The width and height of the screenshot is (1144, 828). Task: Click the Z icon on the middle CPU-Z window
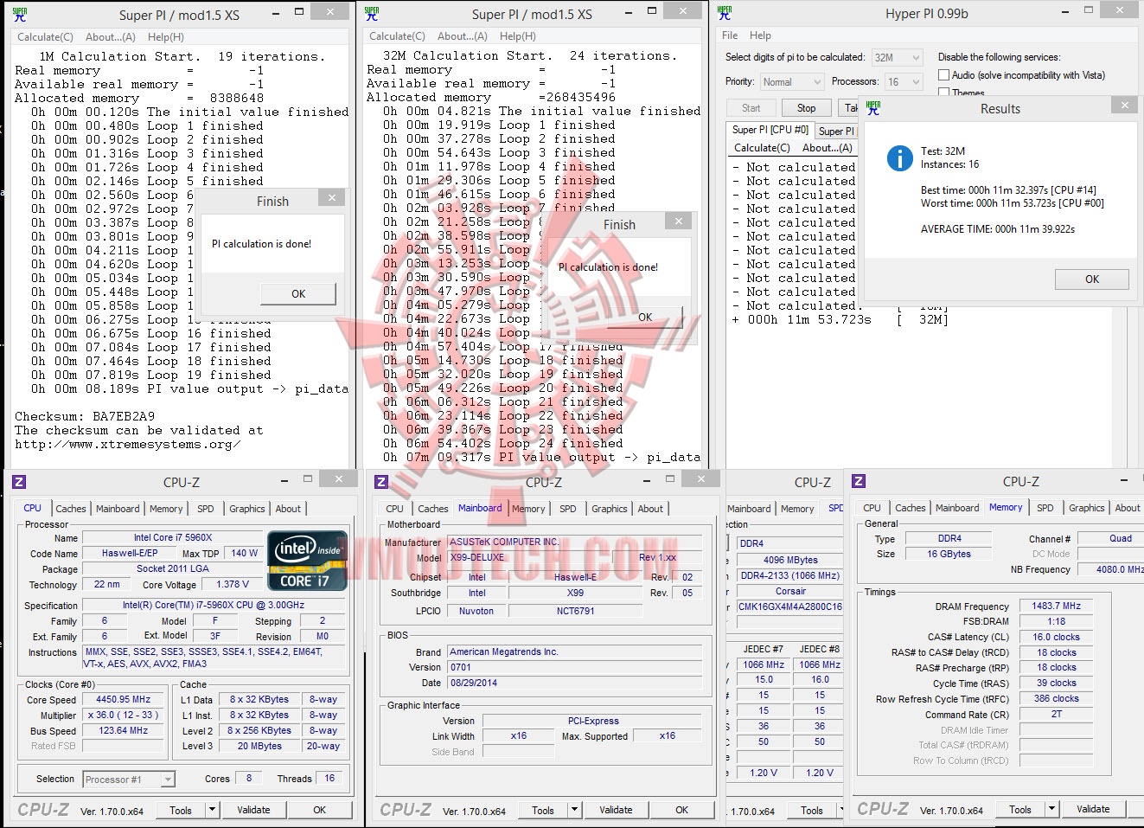[x=381, y=480]
